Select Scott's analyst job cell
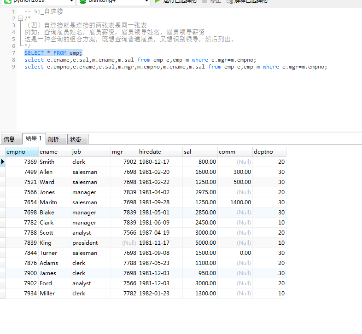 click(91, 233)
